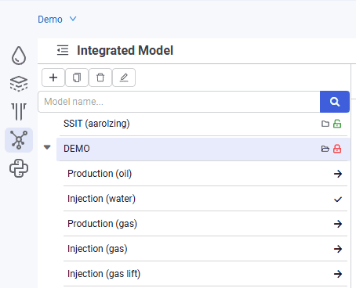
Task: Open the well tubing sidebar icon
Action: [x=19, y=112]
